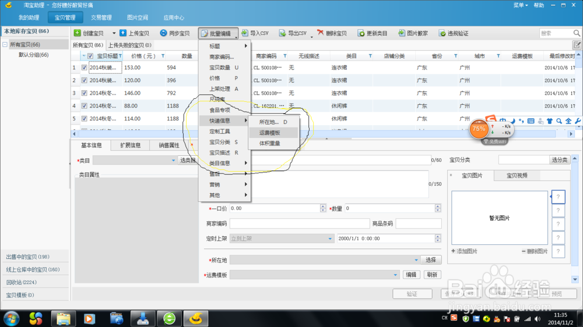Toggle checkbox for row 2 priced 120.00
The height and width of the screenshot is (327, 583).
pyautogui.click(x=85, y=80)
